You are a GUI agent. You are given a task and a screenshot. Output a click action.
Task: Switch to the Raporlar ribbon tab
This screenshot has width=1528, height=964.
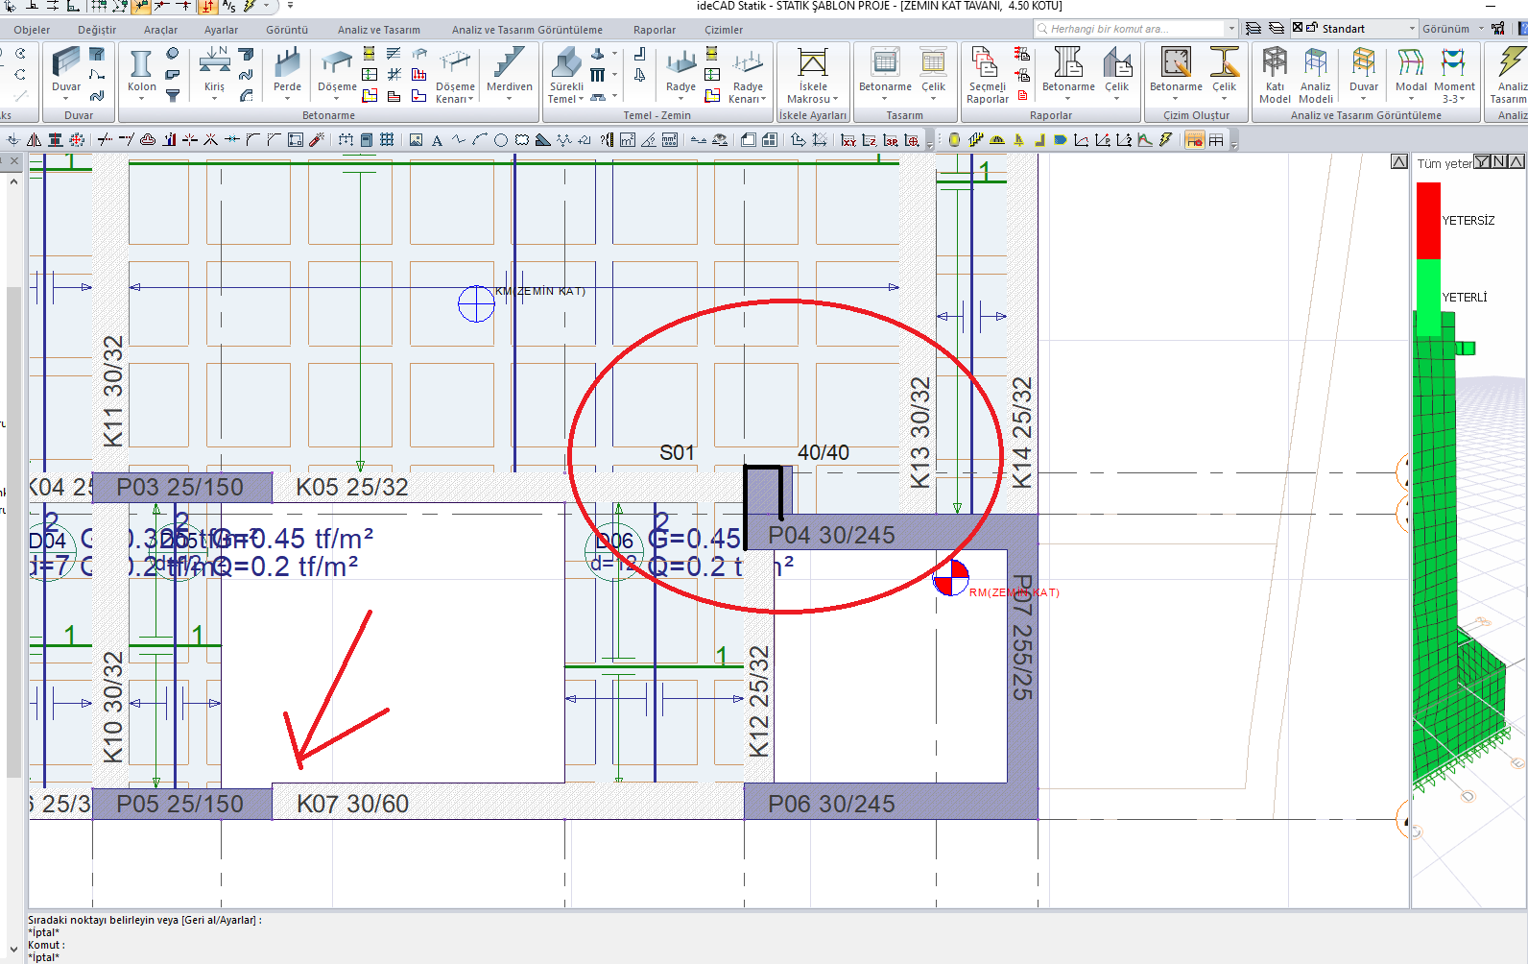(654, 30)
